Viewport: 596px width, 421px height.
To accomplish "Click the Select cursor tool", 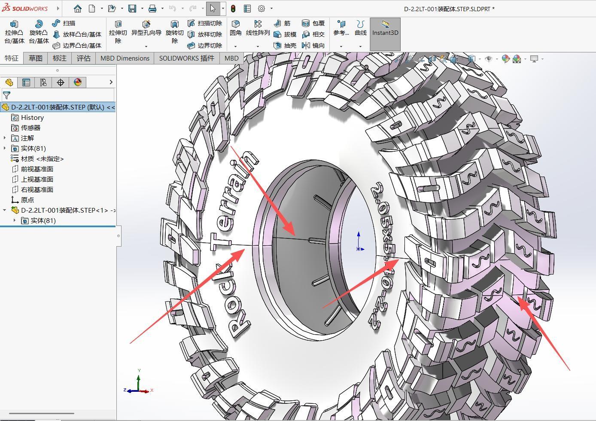I will 213,9.
